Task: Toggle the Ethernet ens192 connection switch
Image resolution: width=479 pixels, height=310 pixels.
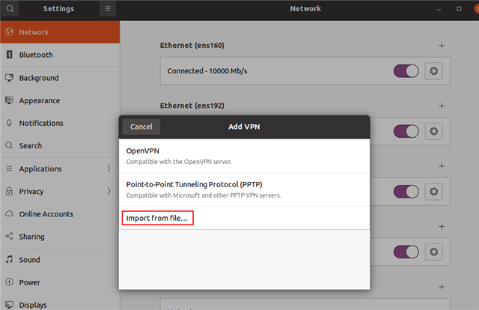Action: 406,132
